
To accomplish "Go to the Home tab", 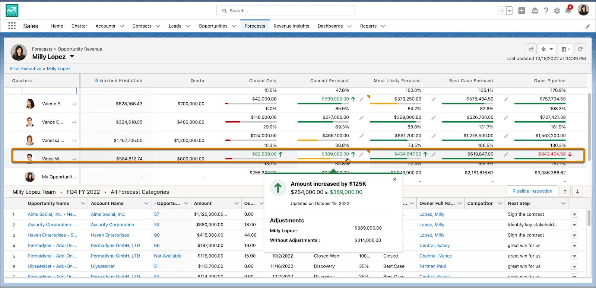I will pos(57,26).
